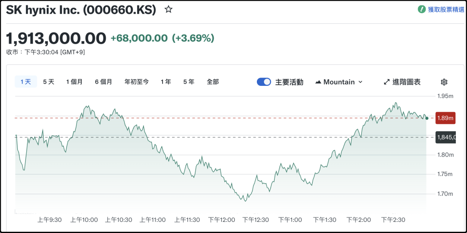
Task: Click the 1.95m axis label
Action: (x=445, y=96)
